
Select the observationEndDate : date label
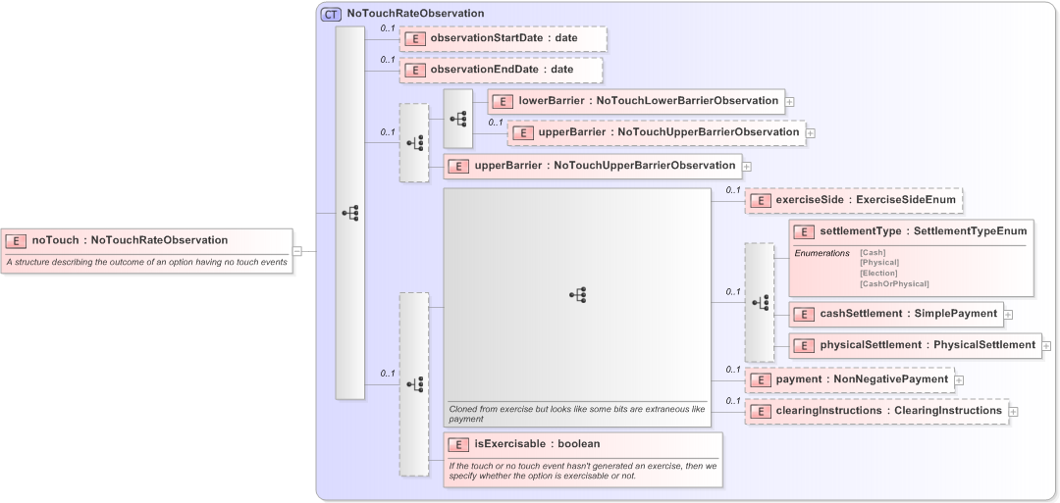point(502,70)
